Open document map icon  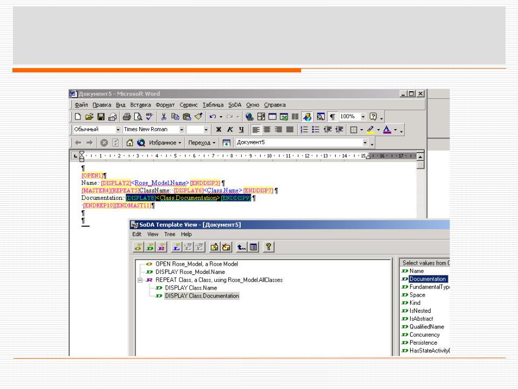(321, 117)
